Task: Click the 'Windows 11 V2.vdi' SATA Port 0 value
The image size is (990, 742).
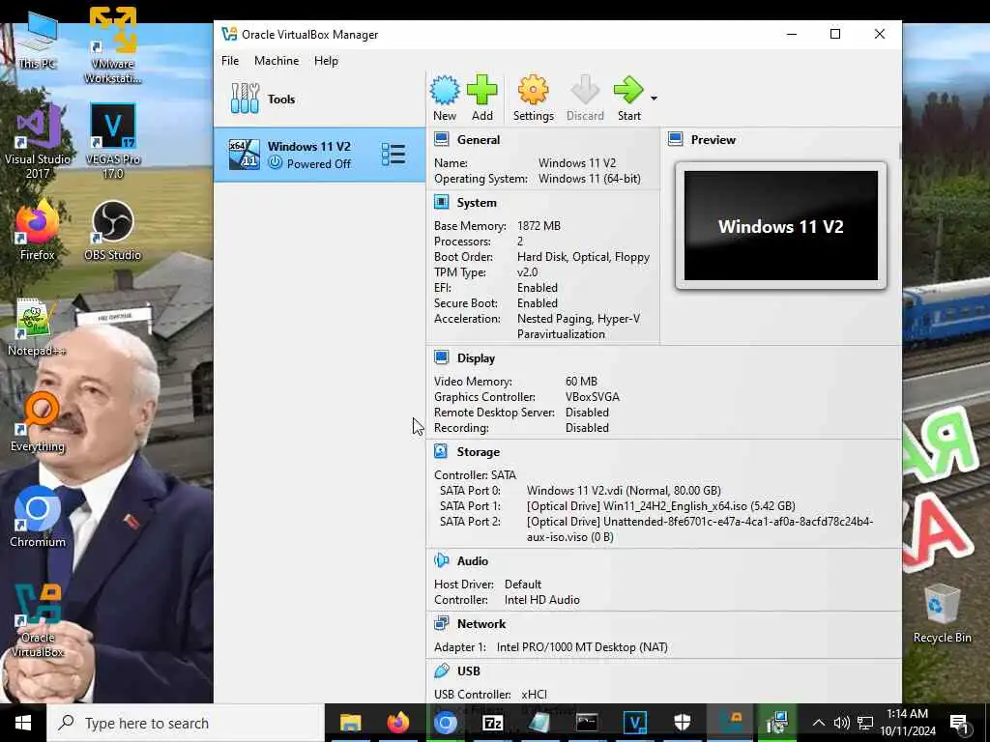Action: [624, 491]
